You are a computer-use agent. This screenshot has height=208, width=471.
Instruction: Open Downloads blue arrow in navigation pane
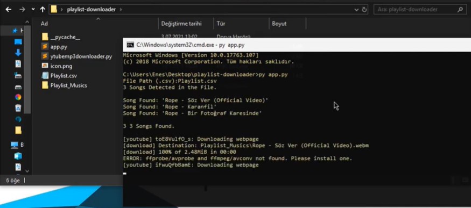[x=18, y=53]
